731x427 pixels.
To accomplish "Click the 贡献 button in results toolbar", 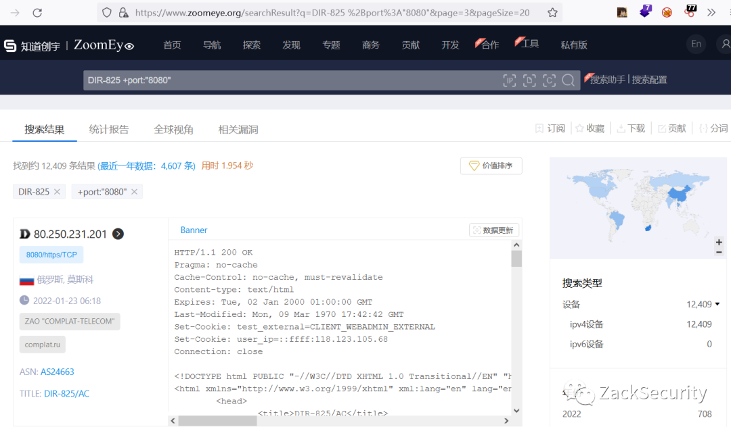I will [672, 128].
